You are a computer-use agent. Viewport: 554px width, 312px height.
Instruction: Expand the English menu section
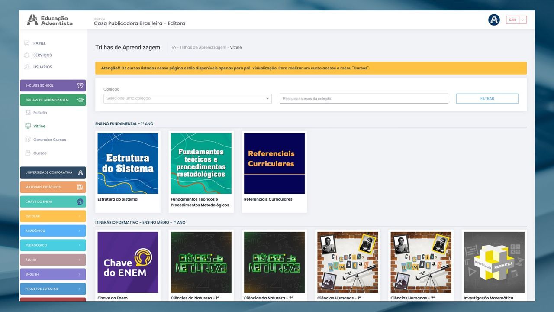tap(53, 274)
